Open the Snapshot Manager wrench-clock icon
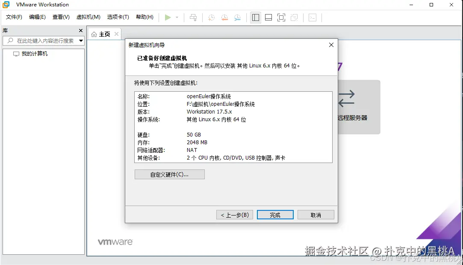This screenshot has width=463, height=265. click(238, 17)
